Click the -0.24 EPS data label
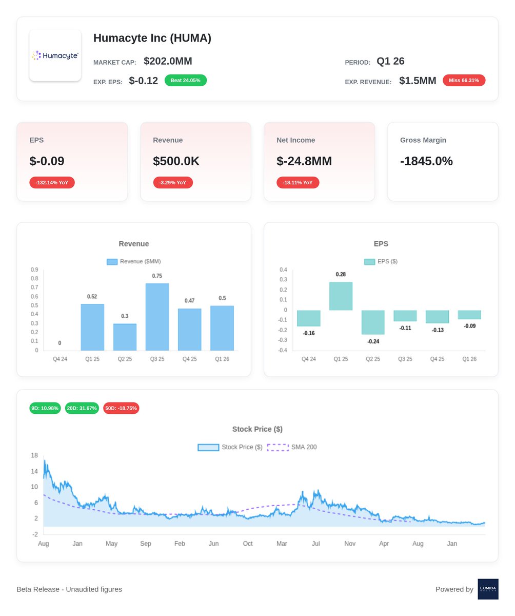515x616 pixels. pyautogui.click(x=373, y=341)
